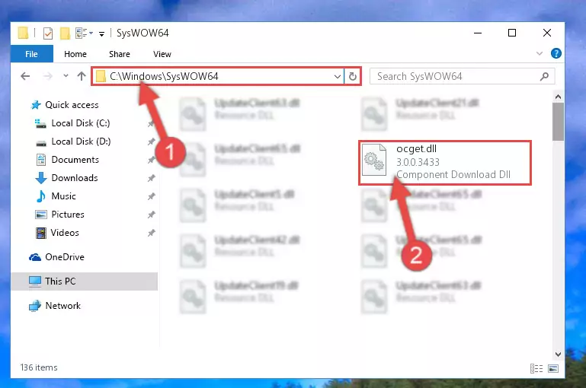Click the New folder icon in quick access toolbar

pyautogui.click(x=65, y=33)
